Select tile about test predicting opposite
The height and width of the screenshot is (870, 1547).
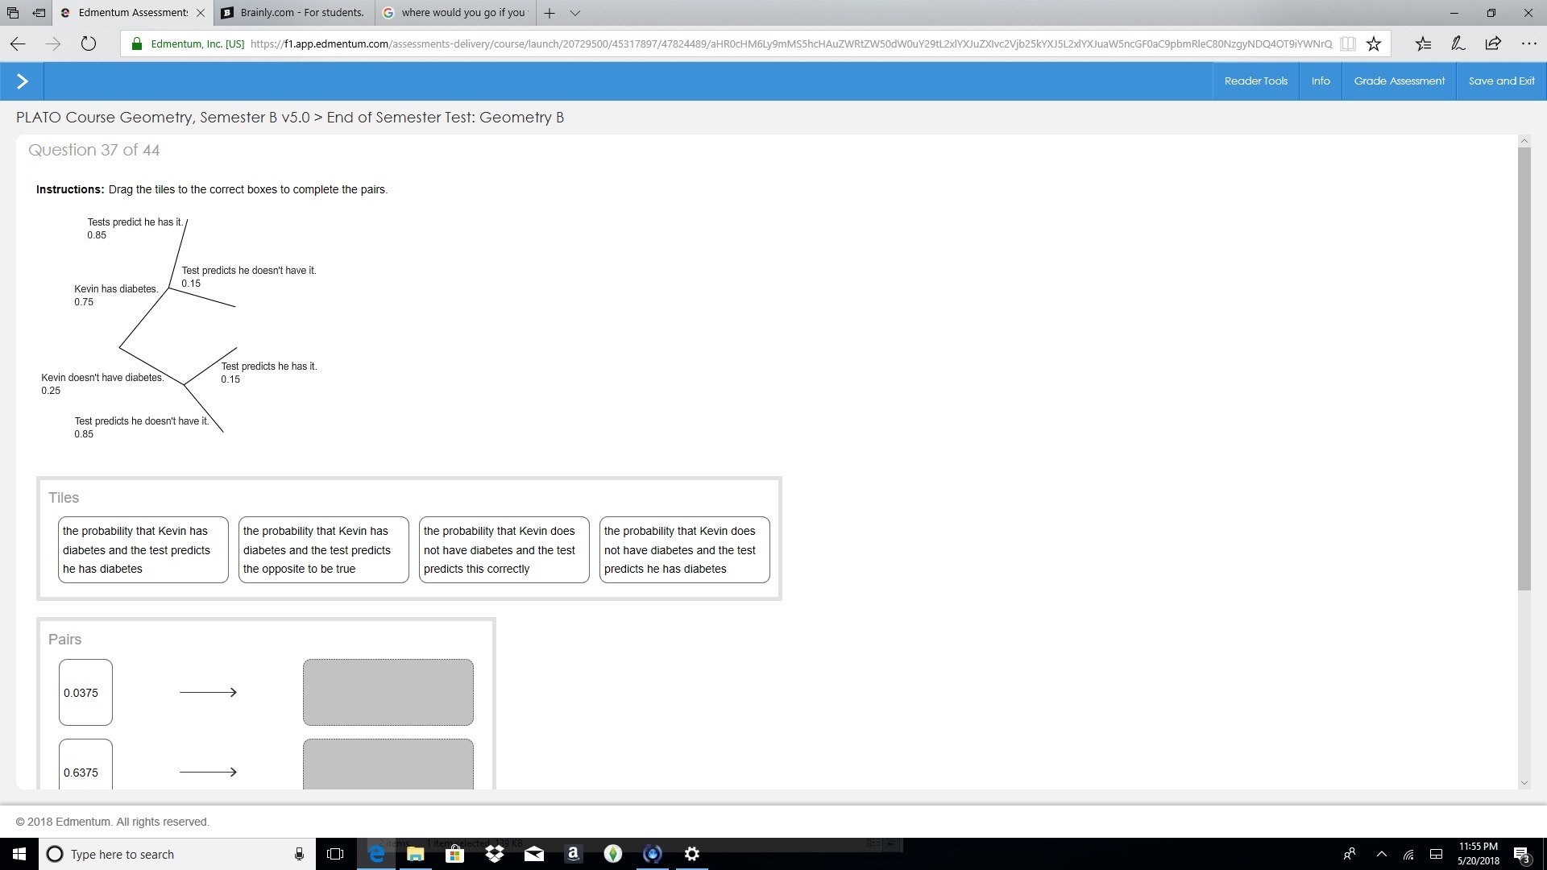point(323,550)
